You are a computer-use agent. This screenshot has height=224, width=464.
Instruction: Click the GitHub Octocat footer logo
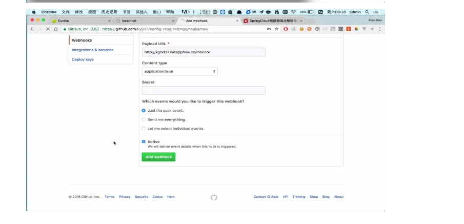click(214, 197)
